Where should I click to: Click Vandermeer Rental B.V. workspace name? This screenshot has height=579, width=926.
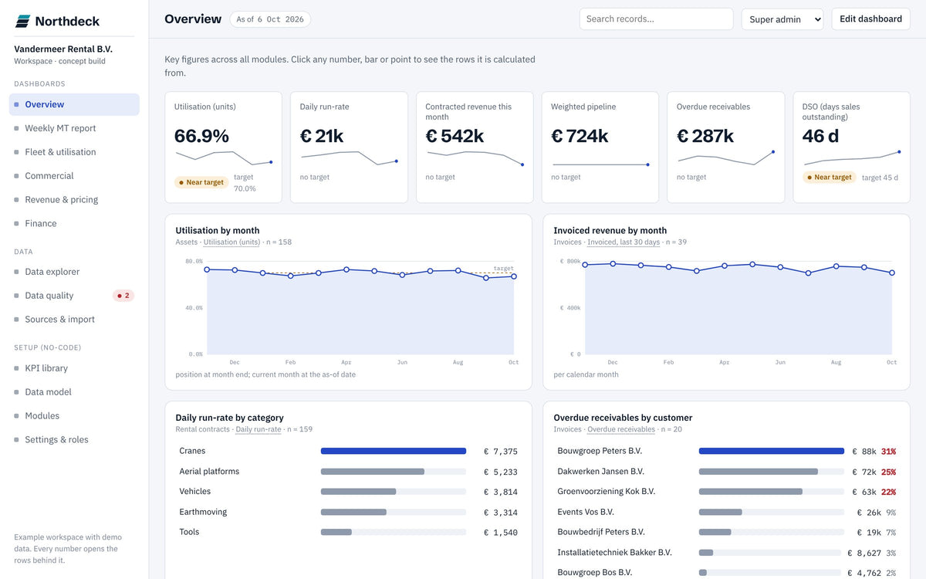click(63, 49)
